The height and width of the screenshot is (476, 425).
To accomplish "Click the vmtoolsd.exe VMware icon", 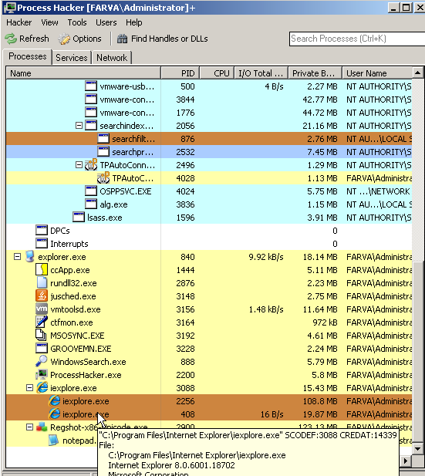I will (x=42, y=309).
